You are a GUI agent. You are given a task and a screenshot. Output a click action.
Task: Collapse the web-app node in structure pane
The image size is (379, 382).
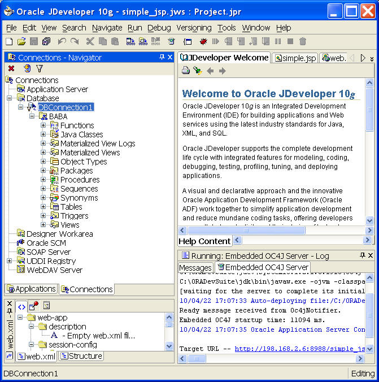(20, 318)
